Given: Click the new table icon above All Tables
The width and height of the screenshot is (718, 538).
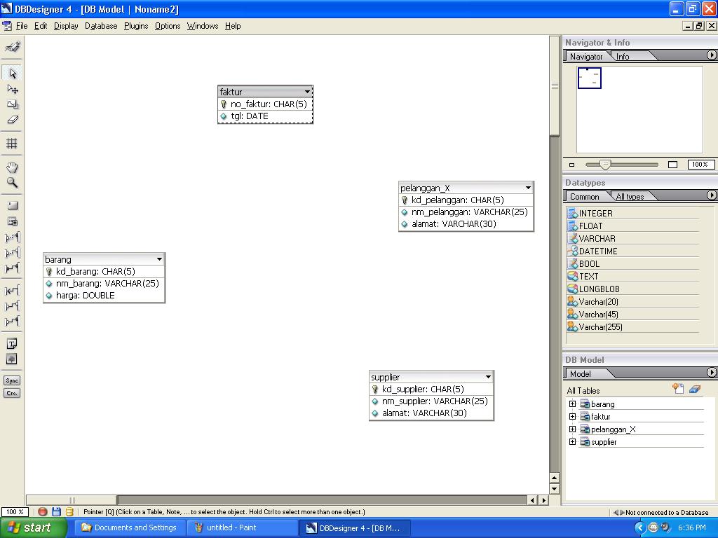Looking at the screenshot, I should 677,389.
